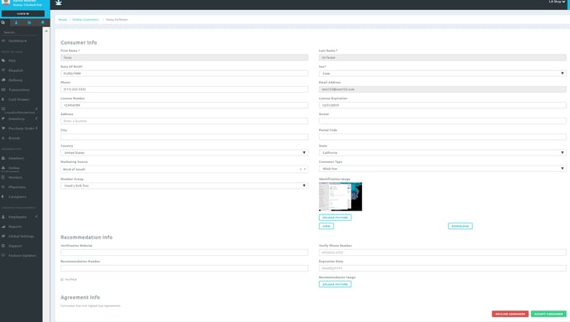Open Online Customers in the sidebar
Screen dimensions: 570x322
(x=15, y=169)
